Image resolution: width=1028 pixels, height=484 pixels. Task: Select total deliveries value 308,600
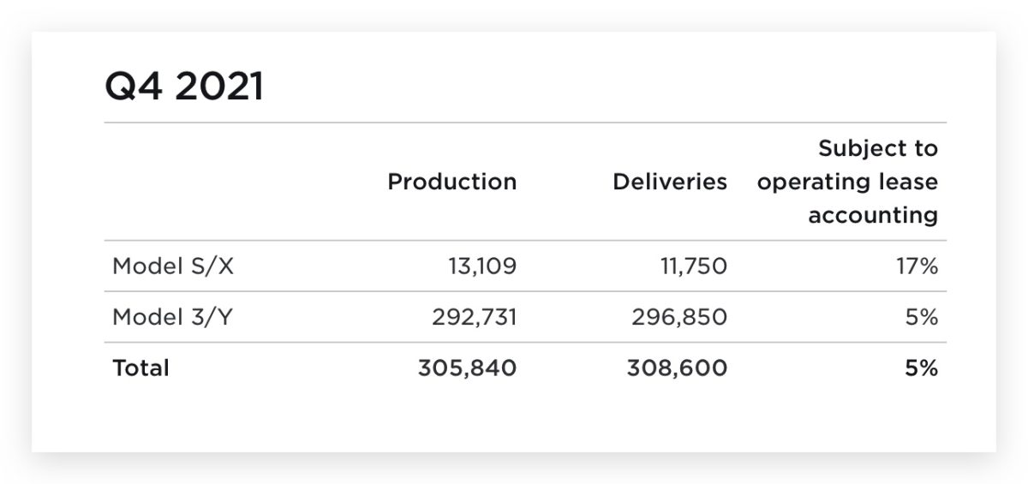[677, 368]
